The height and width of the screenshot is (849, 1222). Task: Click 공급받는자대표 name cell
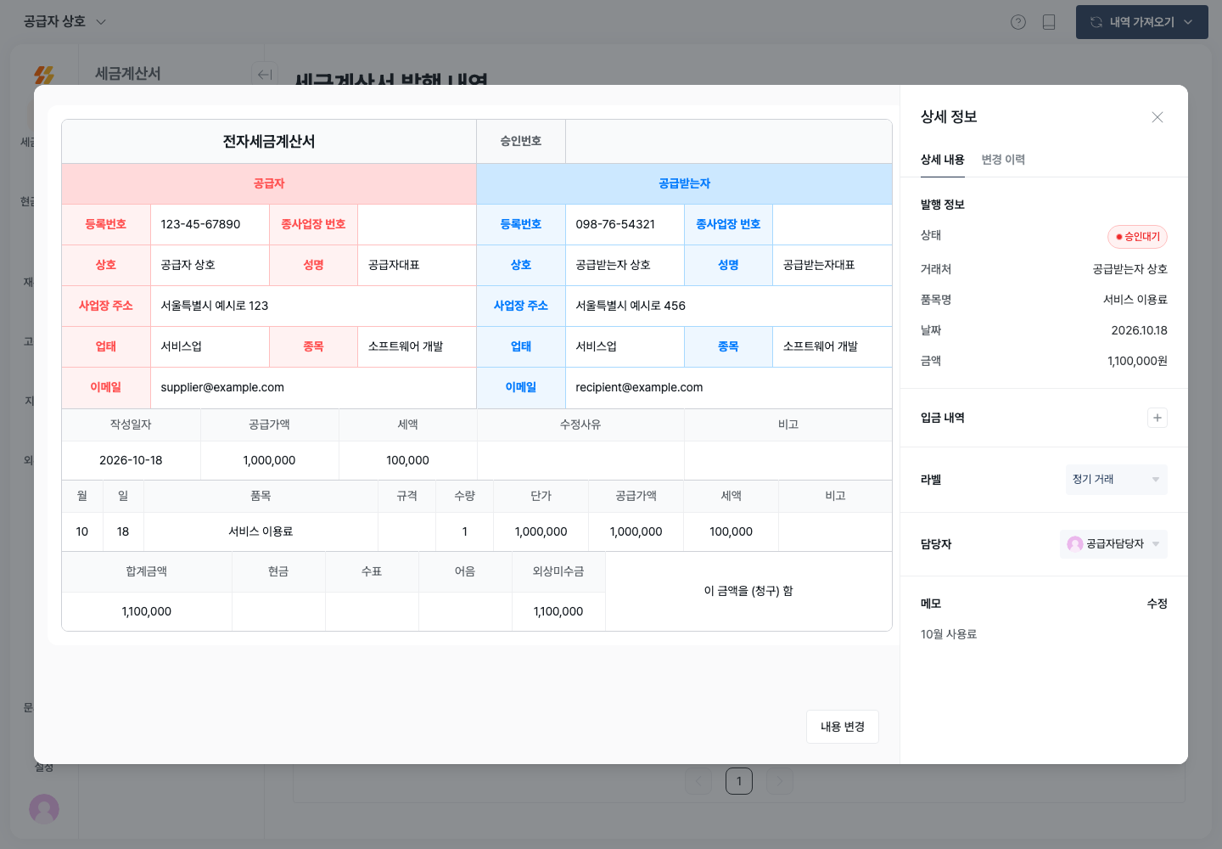tap(832, 265)
